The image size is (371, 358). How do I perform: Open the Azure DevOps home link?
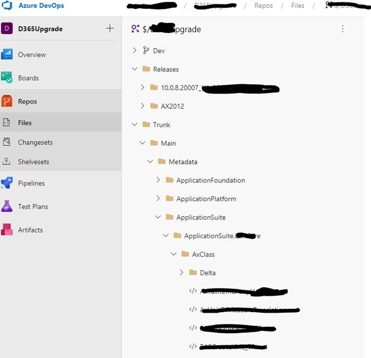[41, 5]
